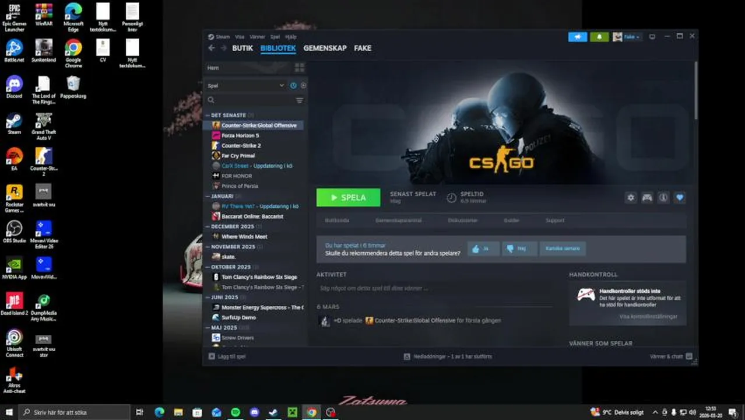Open the Fake account dropdown
The height and width of the screenshot is (420, 745).
(626, 37)
